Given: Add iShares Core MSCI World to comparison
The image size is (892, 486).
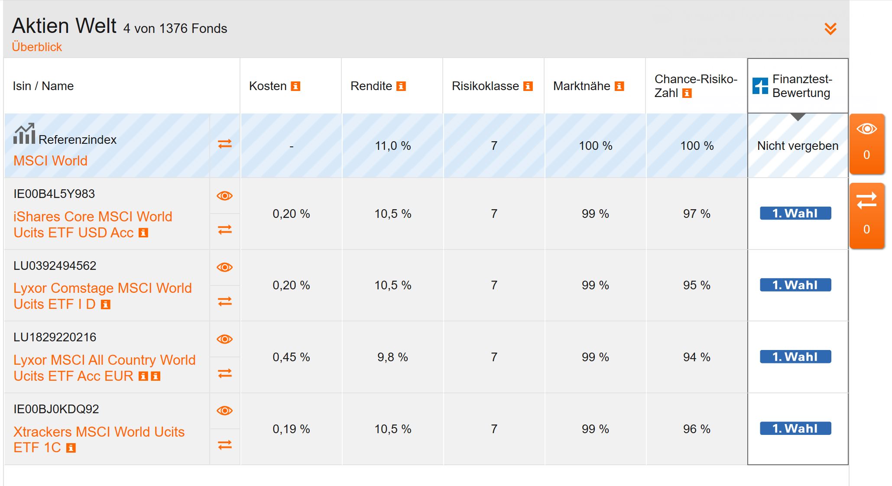Looking at the screenshot, I should click(225, 230).
